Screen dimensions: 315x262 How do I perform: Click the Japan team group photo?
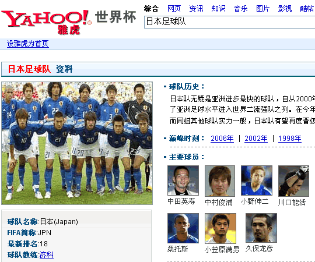(77, 143)
